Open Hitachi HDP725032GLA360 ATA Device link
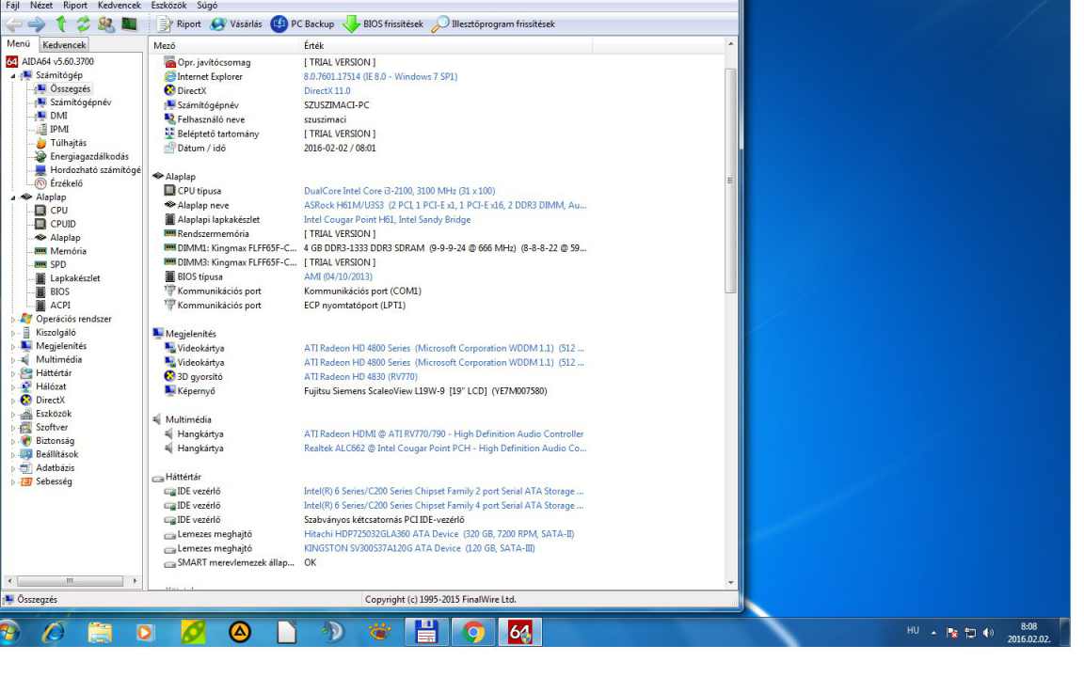Image resolution: width=1084 pixels, height=677 pixels. pyautogui.click(x=439, y=534)
